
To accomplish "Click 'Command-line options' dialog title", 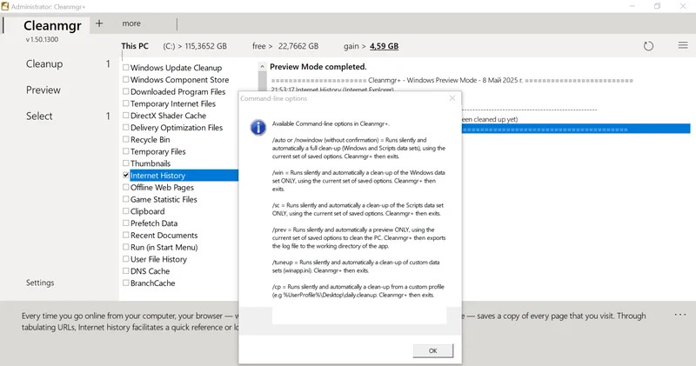I will pos(274,98).
